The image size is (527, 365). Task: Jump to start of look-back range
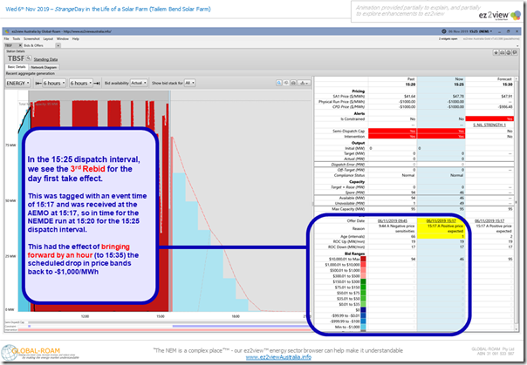(38, 84)
